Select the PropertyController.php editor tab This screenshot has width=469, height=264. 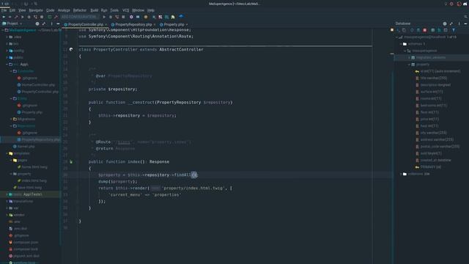(x=86, y=24)
